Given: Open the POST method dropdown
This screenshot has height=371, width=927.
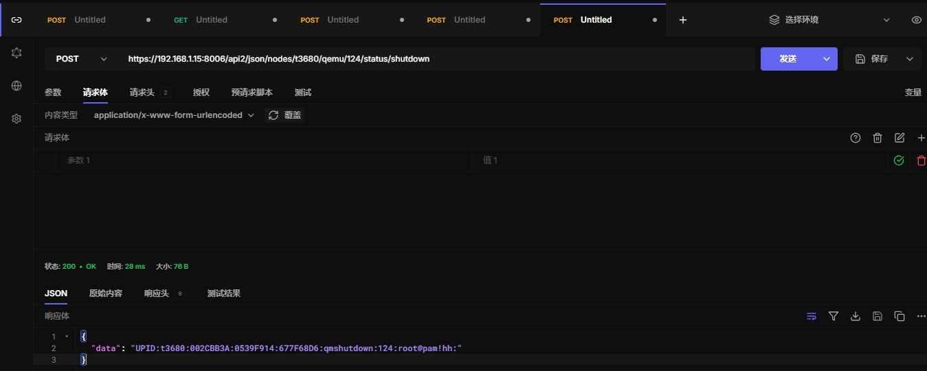Looking at the screenshot, I should tap(81, 59).
